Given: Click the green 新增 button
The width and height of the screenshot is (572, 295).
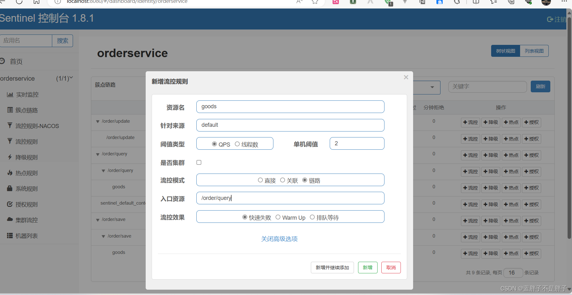Looking at the screenshot, I should click(x=367, y=267).
